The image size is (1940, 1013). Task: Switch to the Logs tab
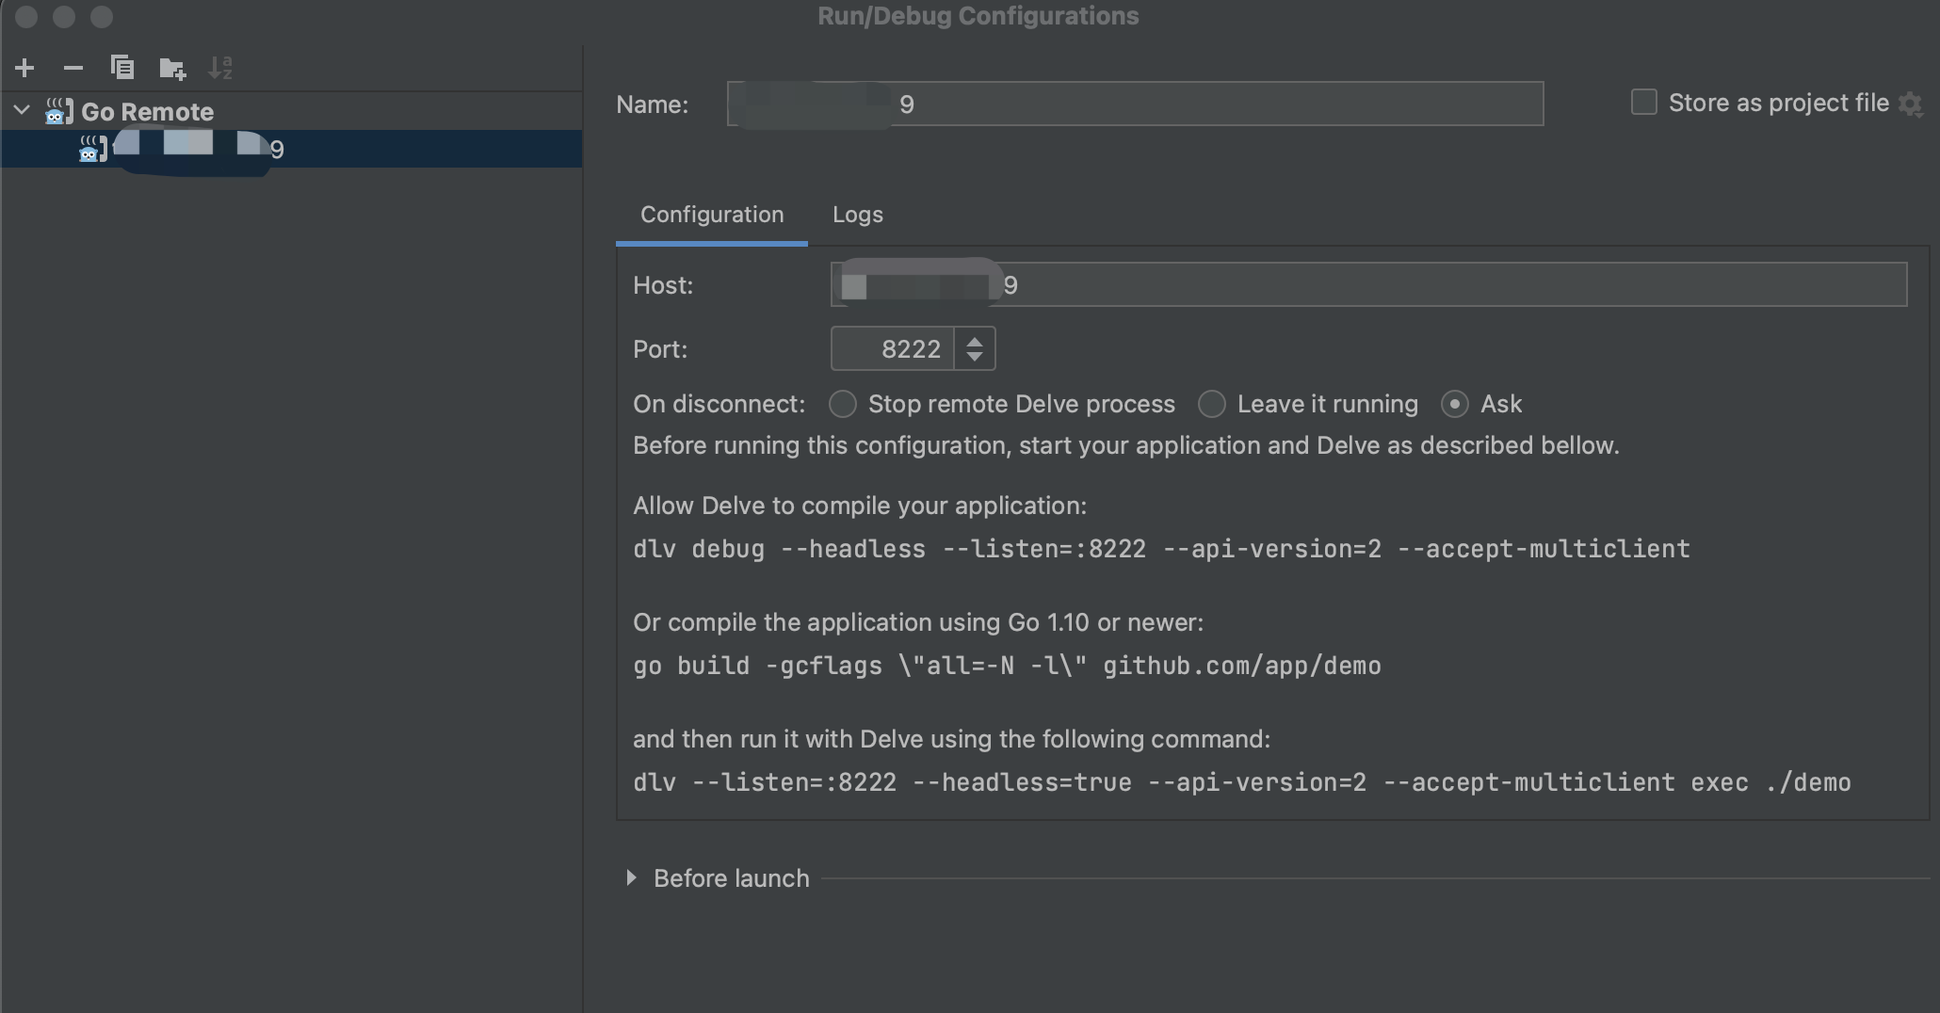(857, 215)
